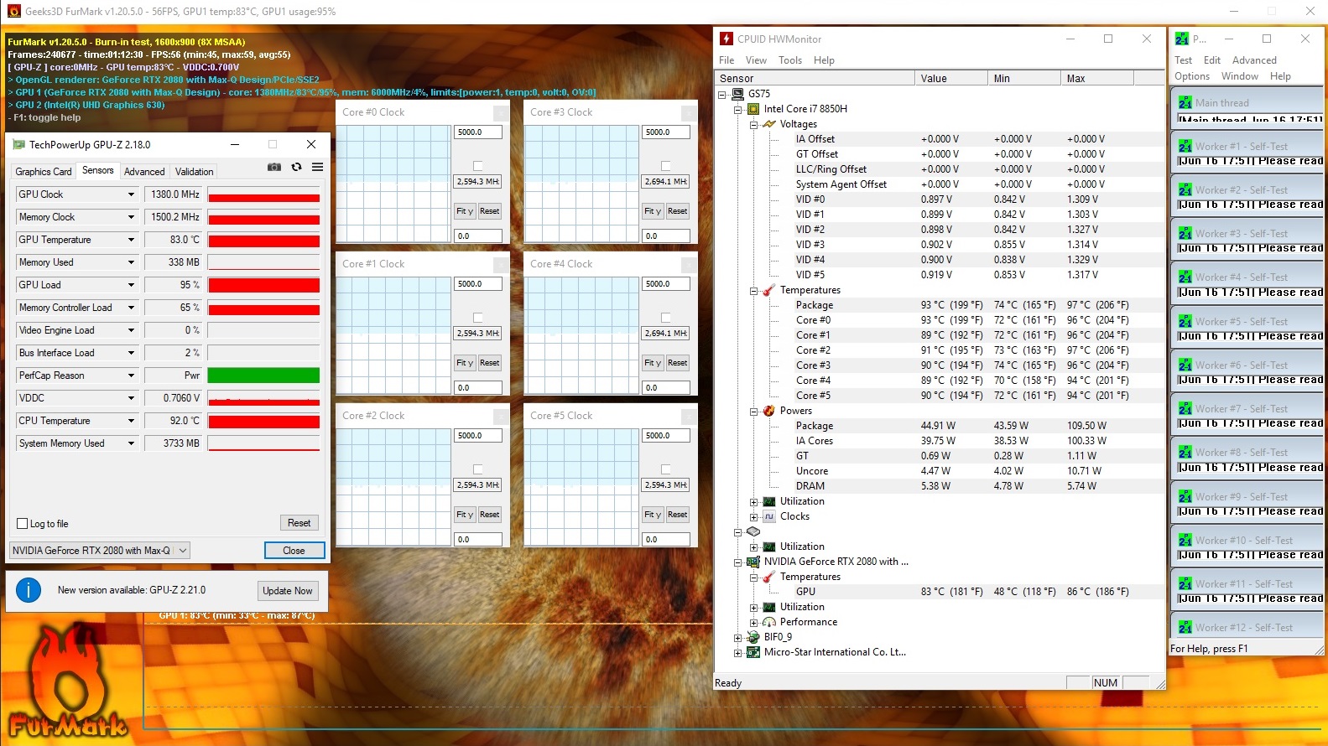Toggle the checkbox in Core #2 Clock
This screenshot has height=746, width=1328.
477,469
